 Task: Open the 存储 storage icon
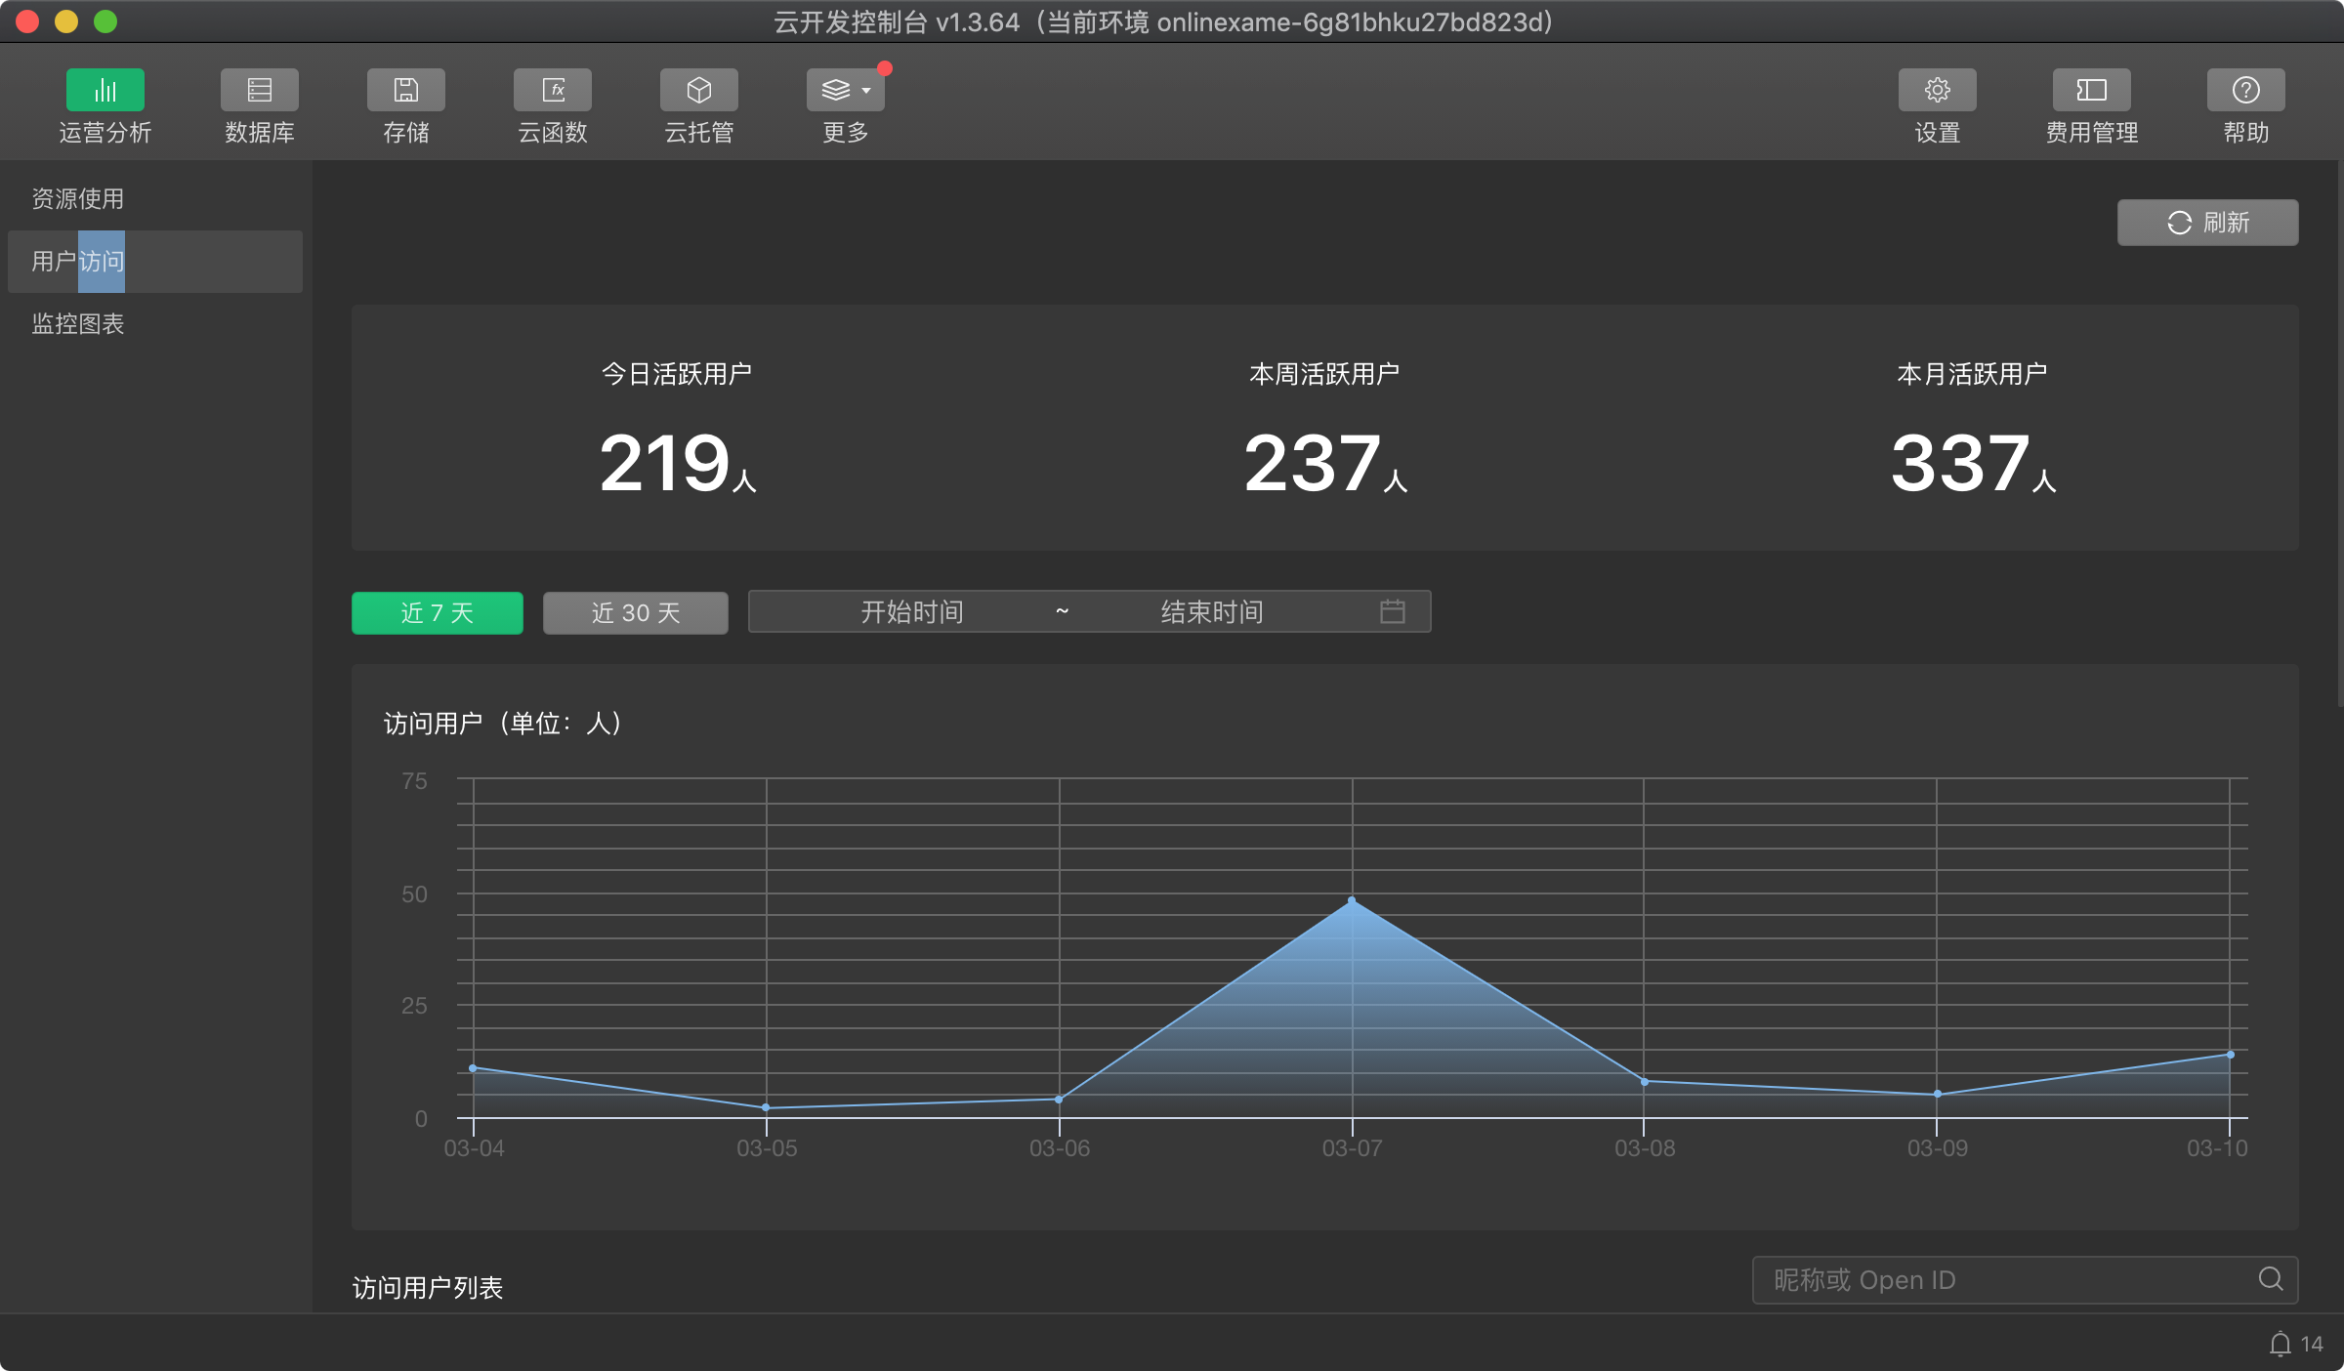[x=405, y=91]
